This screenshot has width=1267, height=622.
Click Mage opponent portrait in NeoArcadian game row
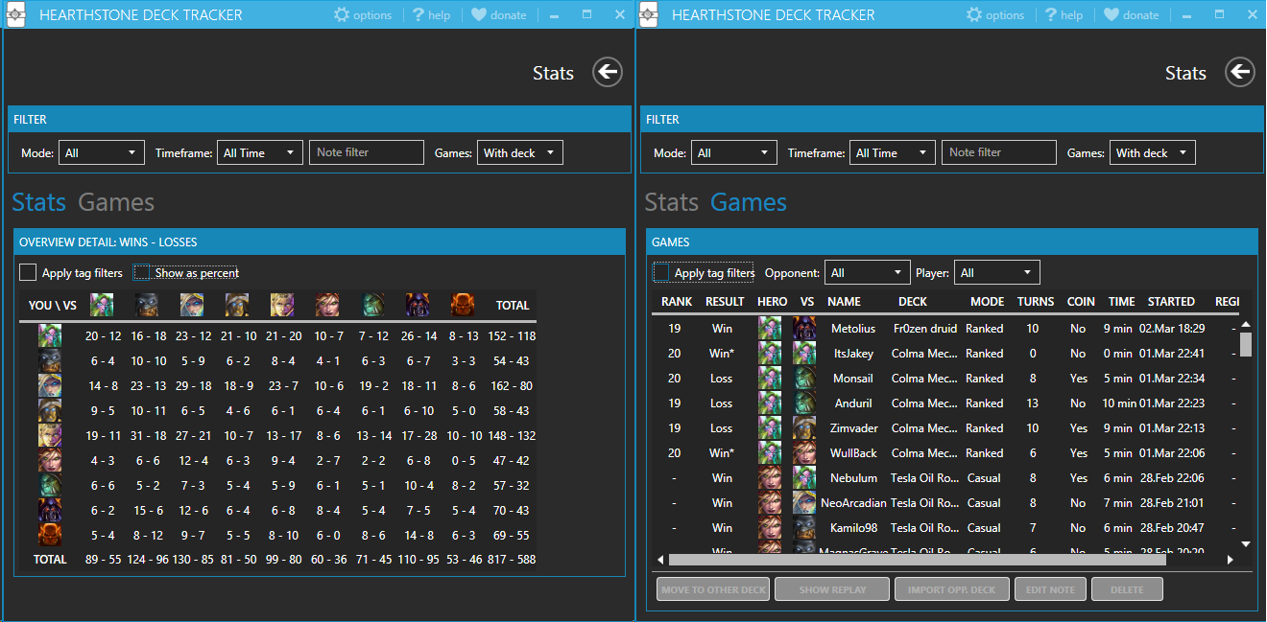pos(804,503)
